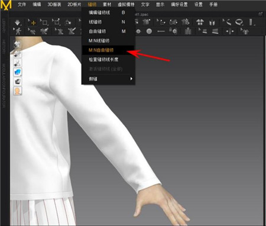Select the tape measure loop icon

pos(239,22)
